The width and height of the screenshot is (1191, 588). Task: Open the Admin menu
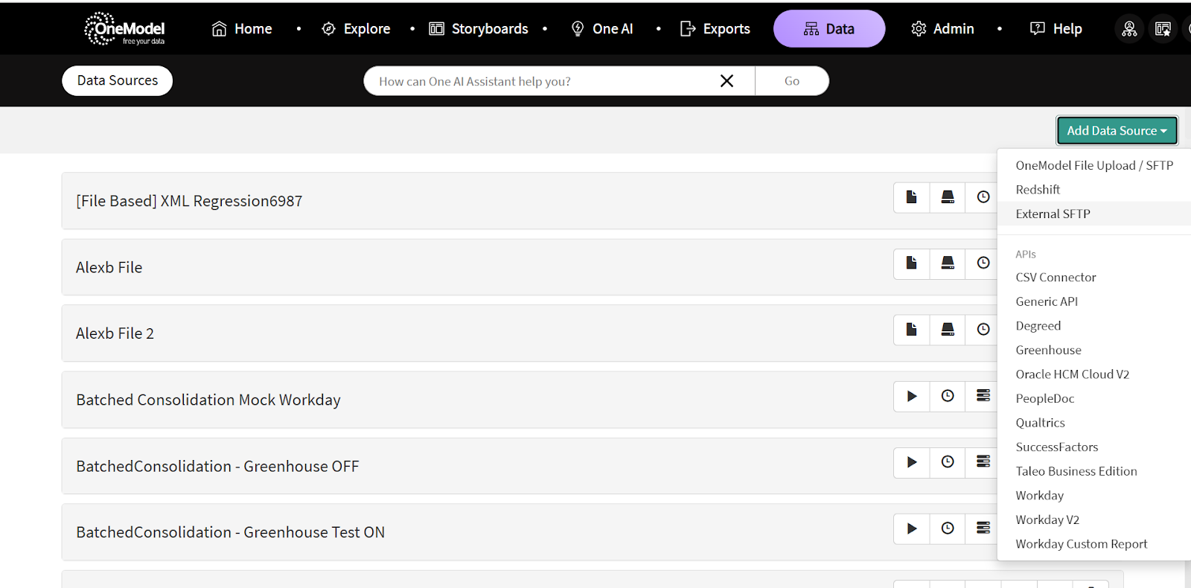point(942,29)
